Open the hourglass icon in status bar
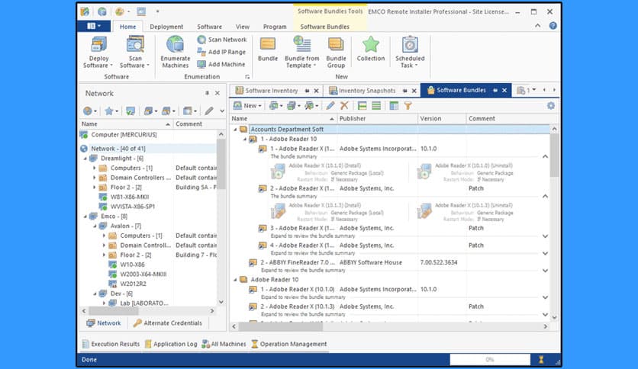The height and width of the screenshot is (369, 638). click(x=541, y=359)
